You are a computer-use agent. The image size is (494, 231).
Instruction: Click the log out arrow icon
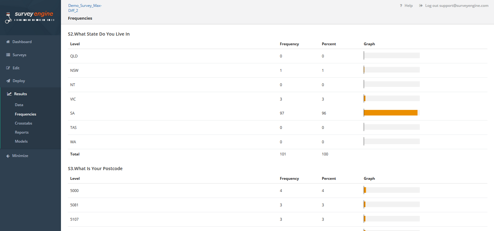pyautogui.click(x=421, y=6)
